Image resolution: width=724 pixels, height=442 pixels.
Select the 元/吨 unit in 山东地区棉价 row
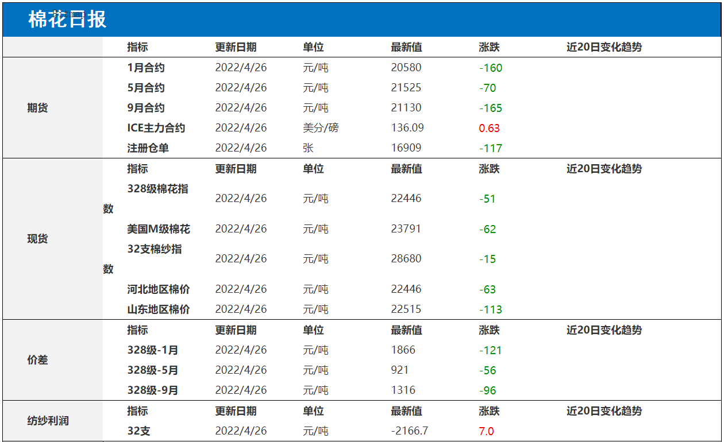(x=316, y=309)
